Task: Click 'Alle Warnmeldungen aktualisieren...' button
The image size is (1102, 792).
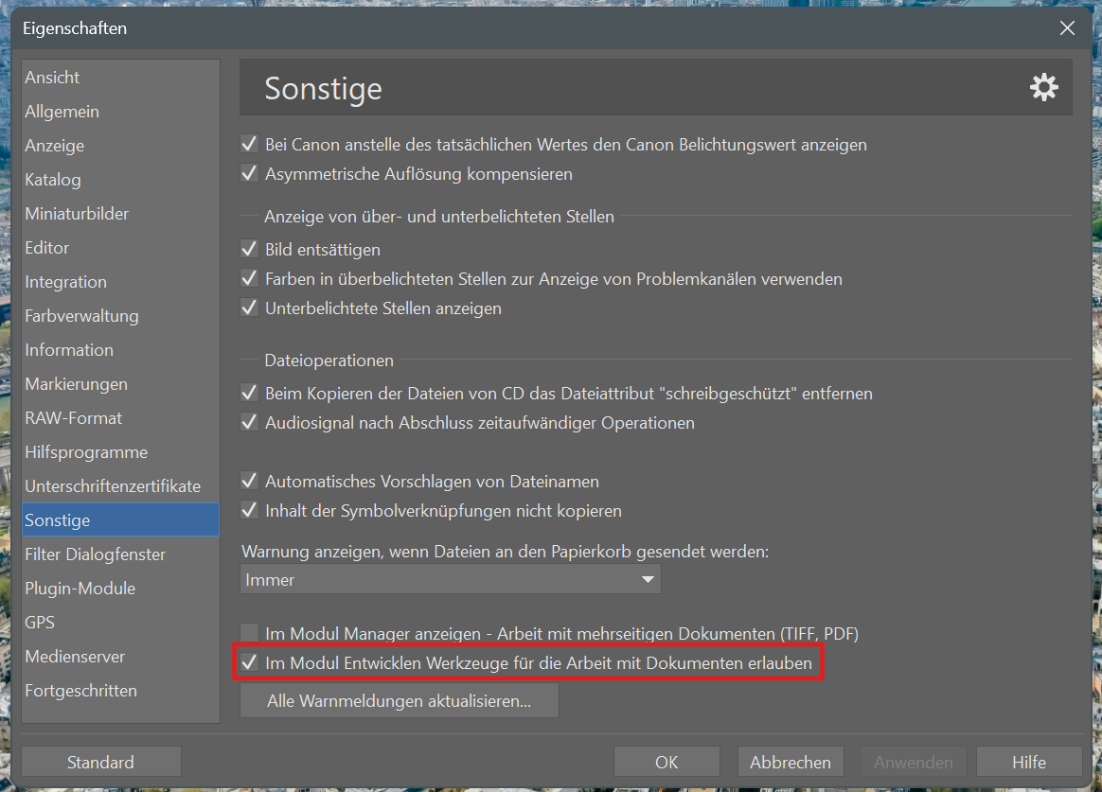Action: pos(399,701)
